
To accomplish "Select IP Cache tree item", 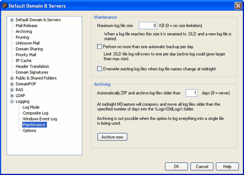I will (x=24, y=61).
